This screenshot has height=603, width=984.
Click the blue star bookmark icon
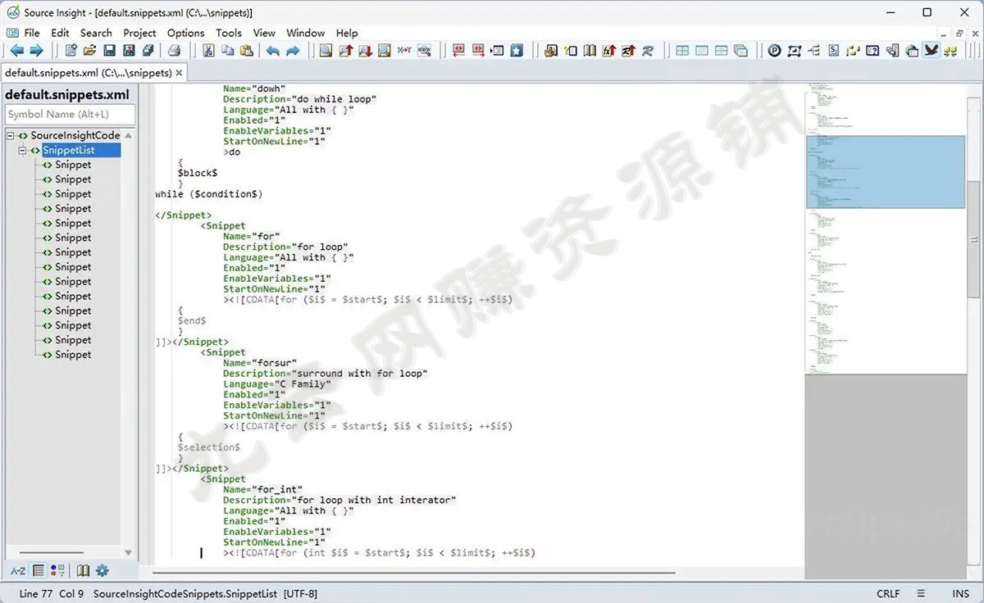coord(517,51)
